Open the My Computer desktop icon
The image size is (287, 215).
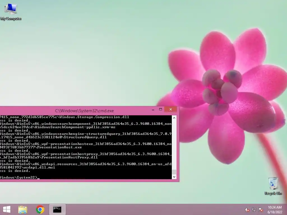(x=11, y=12)
